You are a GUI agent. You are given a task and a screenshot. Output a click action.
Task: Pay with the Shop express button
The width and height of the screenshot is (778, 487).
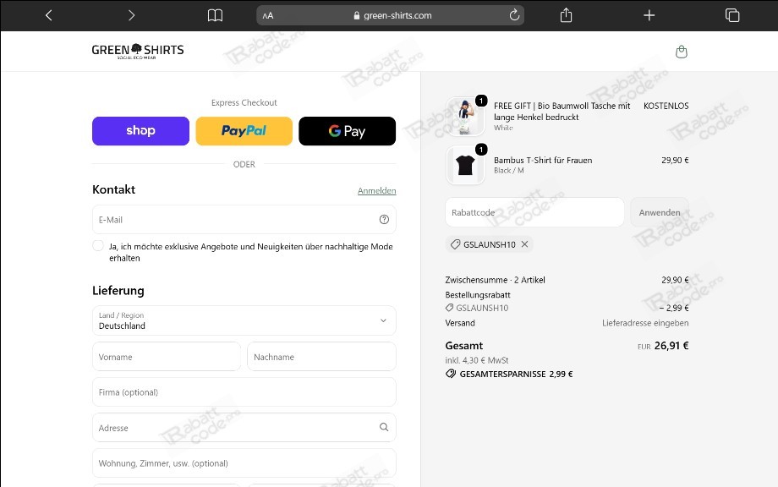pos(141,131)
